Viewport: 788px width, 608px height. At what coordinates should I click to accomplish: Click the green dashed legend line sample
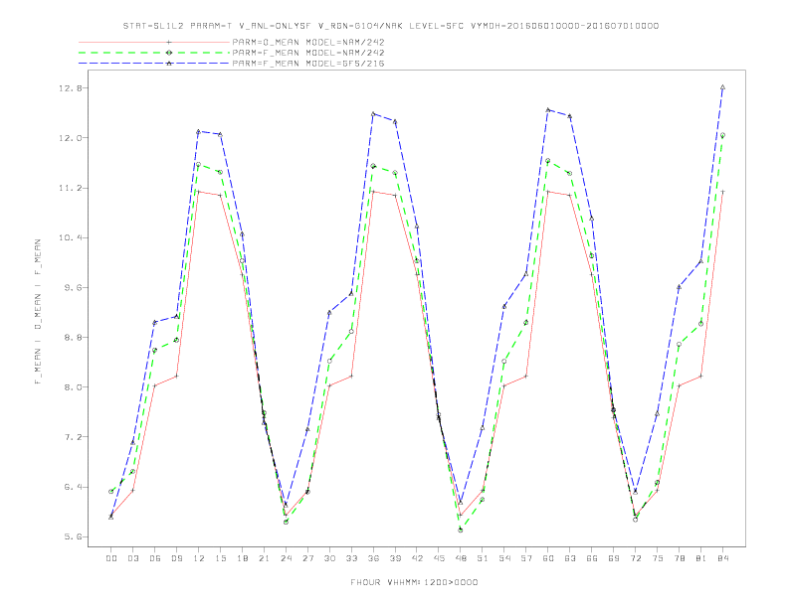click(154, 53)
